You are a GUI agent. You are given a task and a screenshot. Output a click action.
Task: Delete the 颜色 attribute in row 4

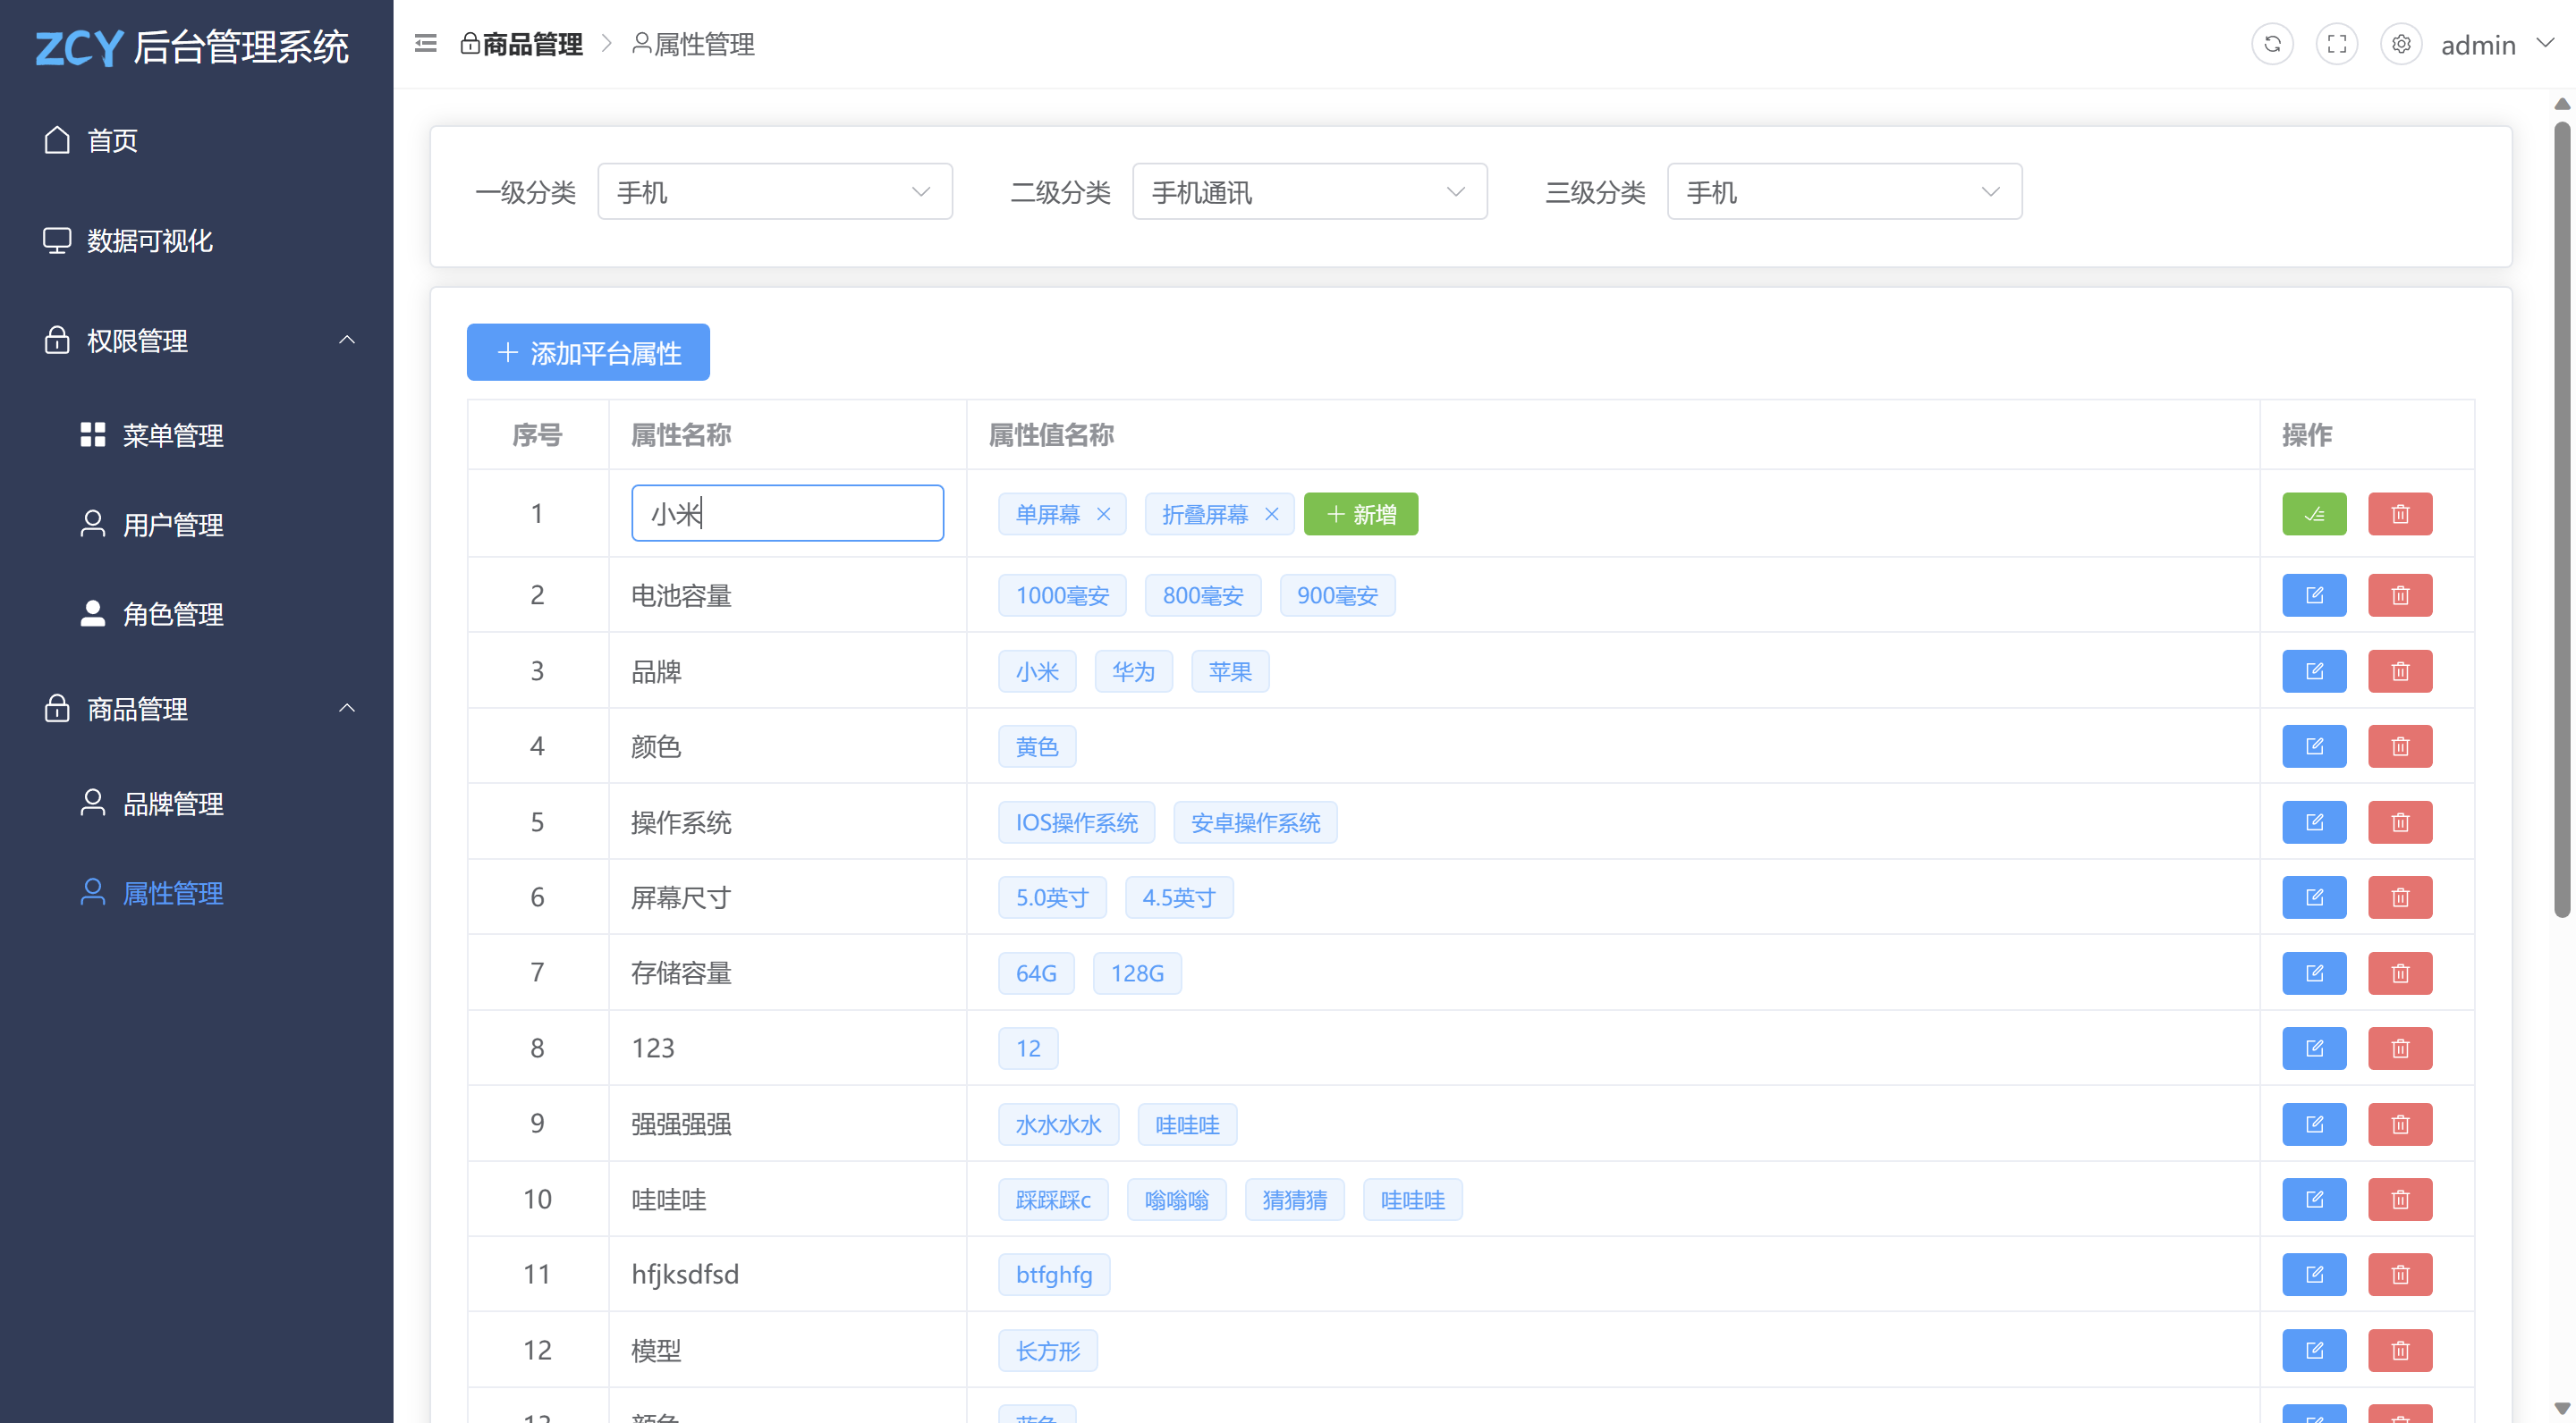[2400, 746]
